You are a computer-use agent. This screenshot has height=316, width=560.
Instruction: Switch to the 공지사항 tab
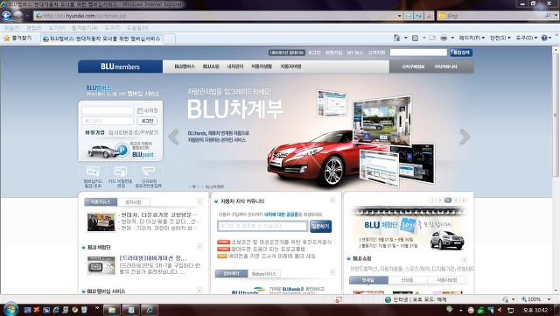133,202
